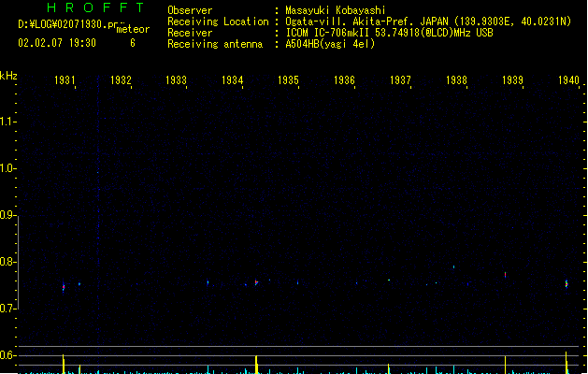Click the yellow intensity spike below 1939

point(505,365)
